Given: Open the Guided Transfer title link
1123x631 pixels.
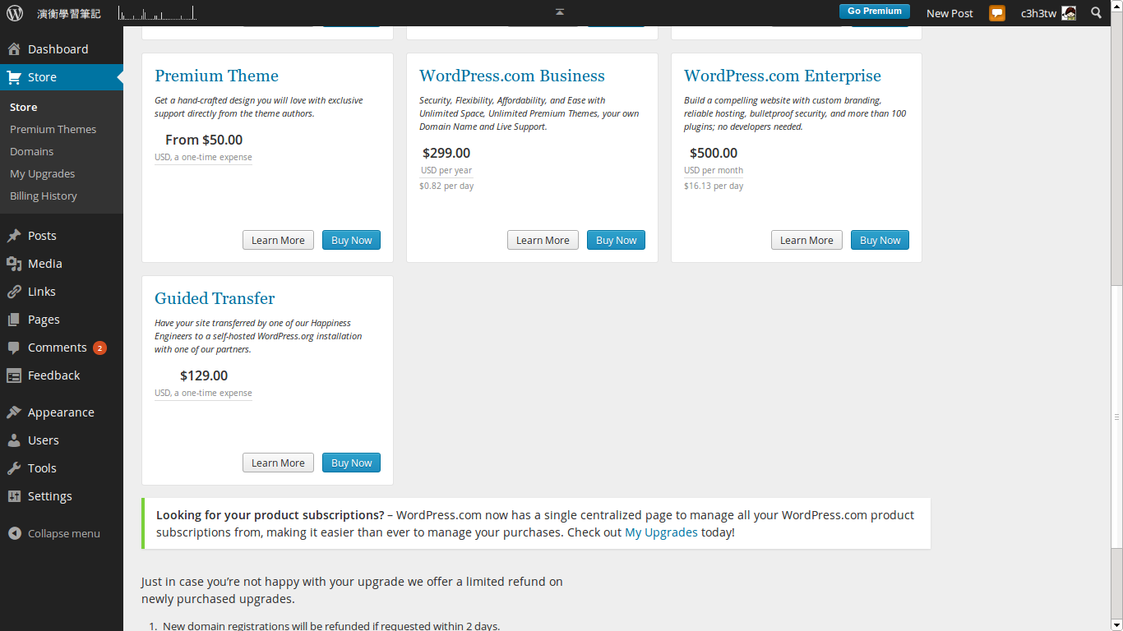Looking at the screenshot, I should (215, 298).
